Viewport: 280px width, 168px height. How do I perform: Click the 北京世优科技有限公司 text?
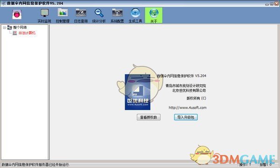pyautogui.click(x=189, y=91)
